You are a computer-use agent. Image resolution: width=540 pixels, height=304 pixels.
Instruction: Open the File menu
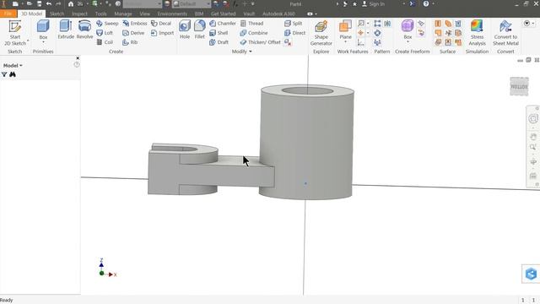8,14
